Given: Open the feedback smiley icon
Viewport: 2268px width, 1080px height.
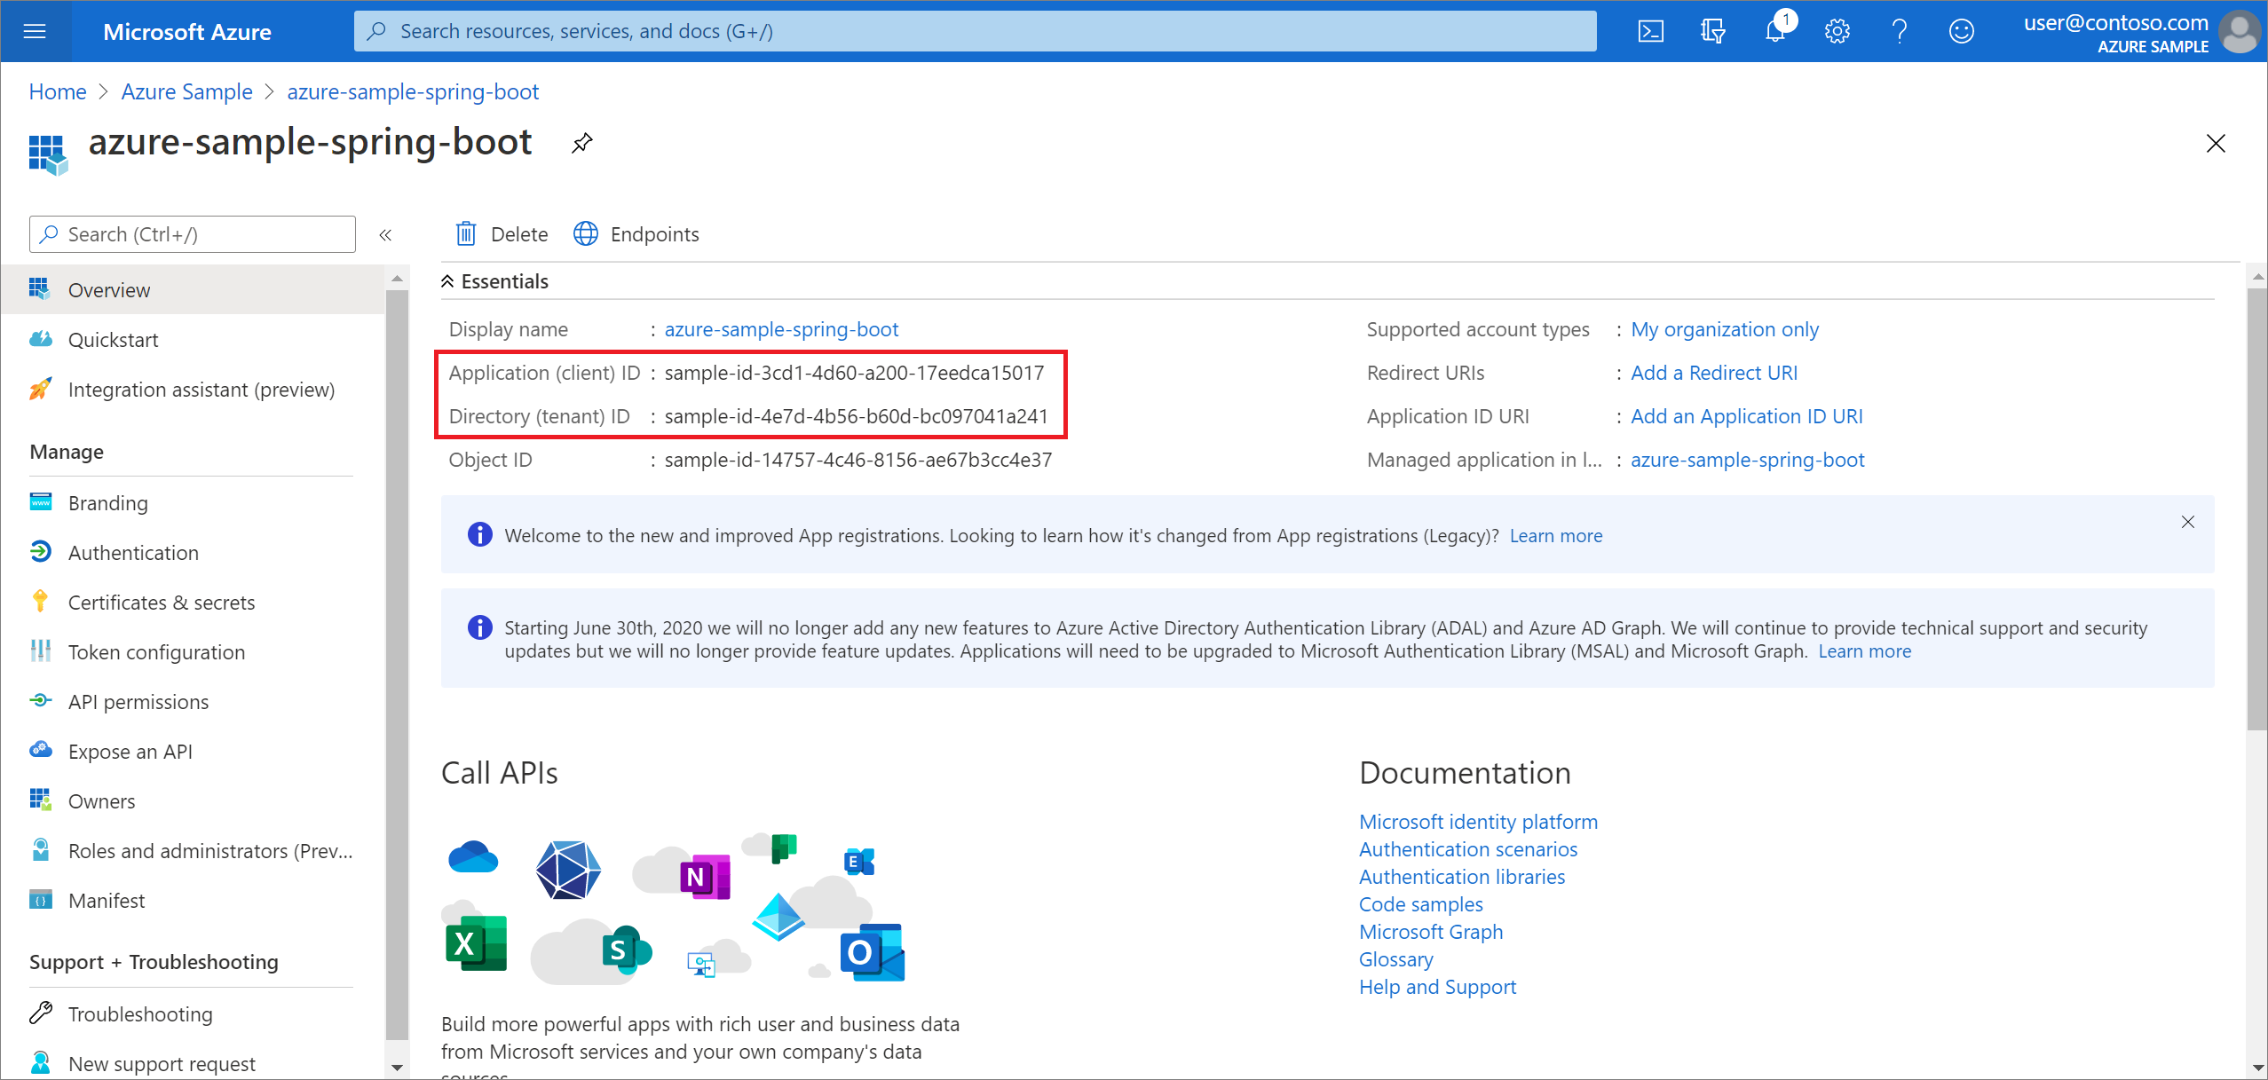Looking at the screenshot, I should [1961, 31].
